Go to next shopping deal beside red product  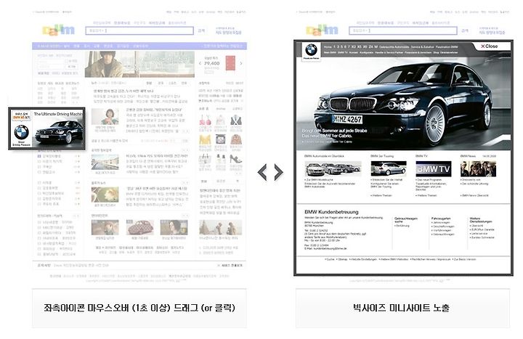tap(241, 63)
